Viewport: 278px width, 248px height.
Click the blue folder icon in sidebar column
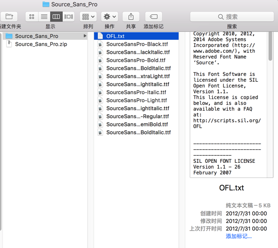point(9,36)
